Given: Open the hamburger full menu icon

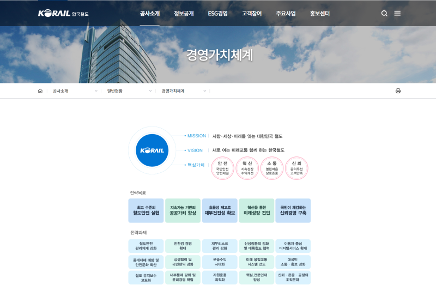Looking at the screenshot, I should [397, 13].
